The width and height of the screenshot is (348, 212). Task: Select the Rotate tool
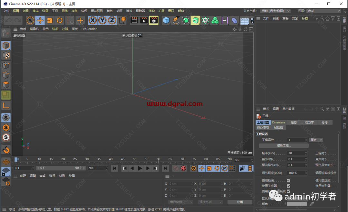[x=60, y=20]
